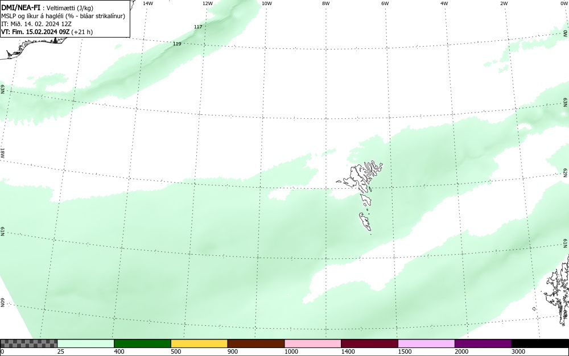Screen dimensions: 569x356
Task: Click the 12W longitude label
Action: 208,3
